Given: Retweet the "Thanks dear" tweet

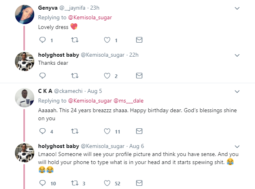Looking at the screenshot, I should point(75,75).
